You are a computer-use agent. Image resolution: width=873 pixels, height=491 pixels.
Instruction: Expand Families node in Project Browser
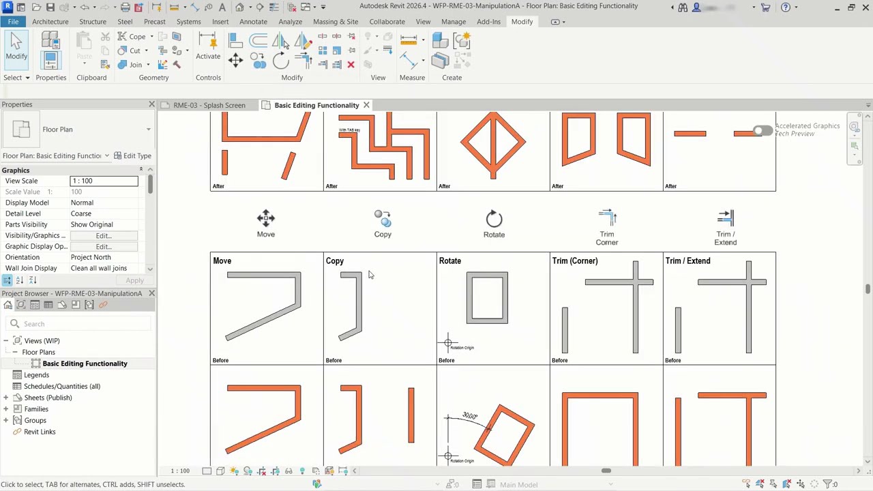click(6, 409)
